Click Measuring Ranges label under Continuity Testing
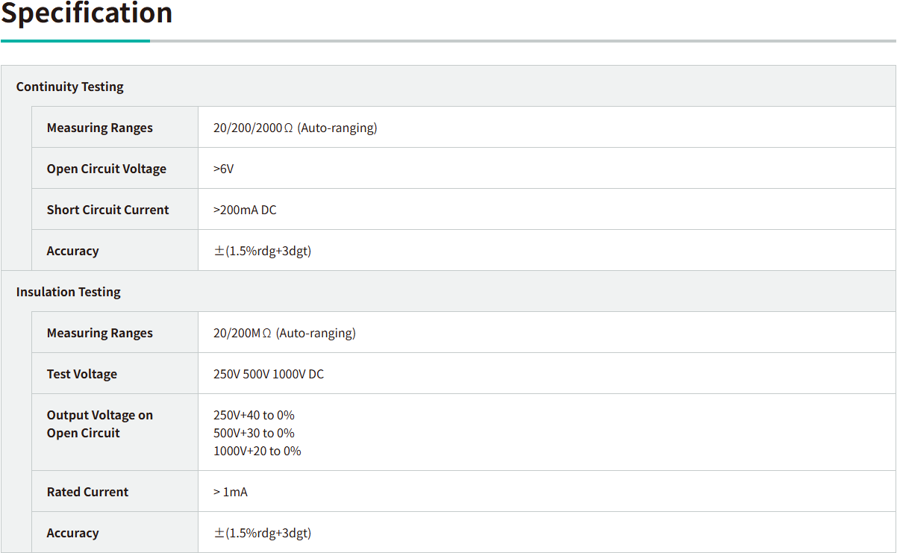Image resolution: width=897 pixels, height=553 pixels. 100,128
